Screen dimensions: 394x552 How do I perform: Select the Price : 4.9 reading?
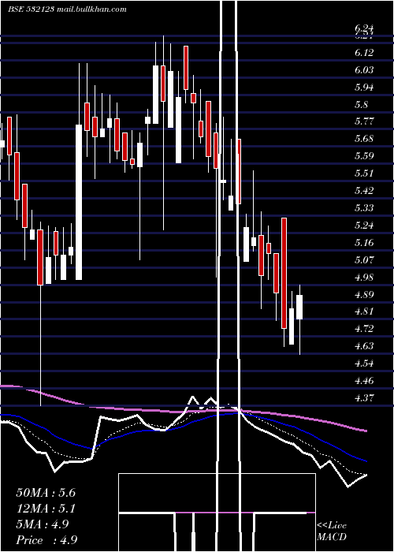pyautogui.click(x=46, y=540)
